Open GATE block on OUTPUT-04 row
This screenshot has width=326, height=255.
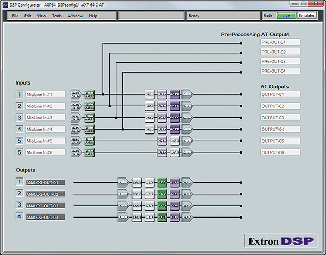[174, 129]
